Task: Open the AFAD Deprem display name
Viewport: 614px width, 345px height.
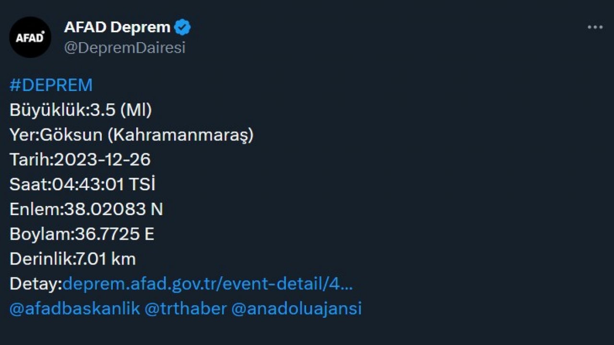Action: (117, 27)
